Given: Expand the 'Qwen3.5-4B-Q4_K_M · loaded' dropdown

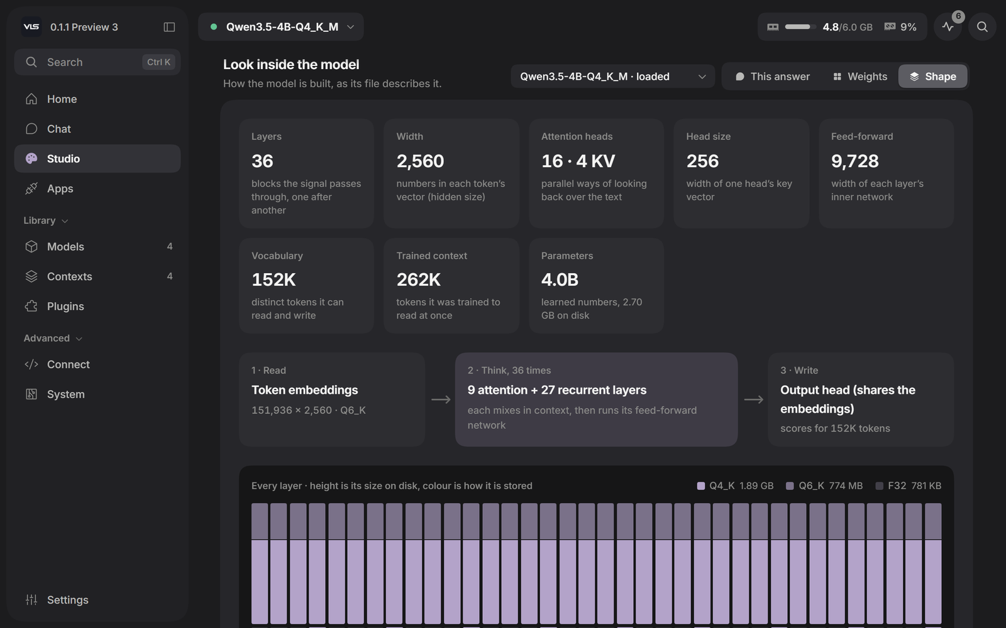Looking at the screenshot, I should click(612, 76).
